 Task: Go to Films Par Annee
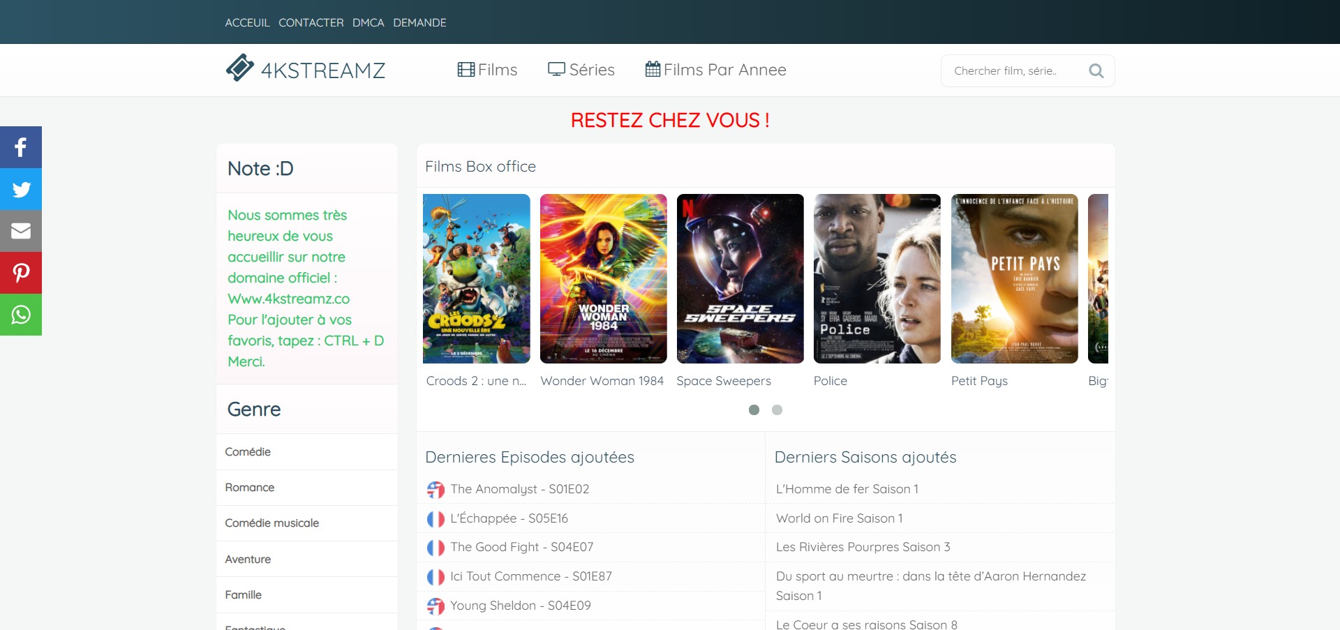pyautogui.click(x=715, y=70)
